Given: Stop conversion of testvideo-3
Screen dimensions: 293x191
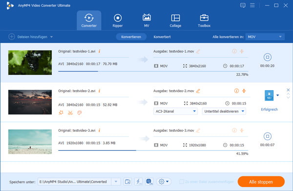Looking at the screenshot, I should 268,136.
